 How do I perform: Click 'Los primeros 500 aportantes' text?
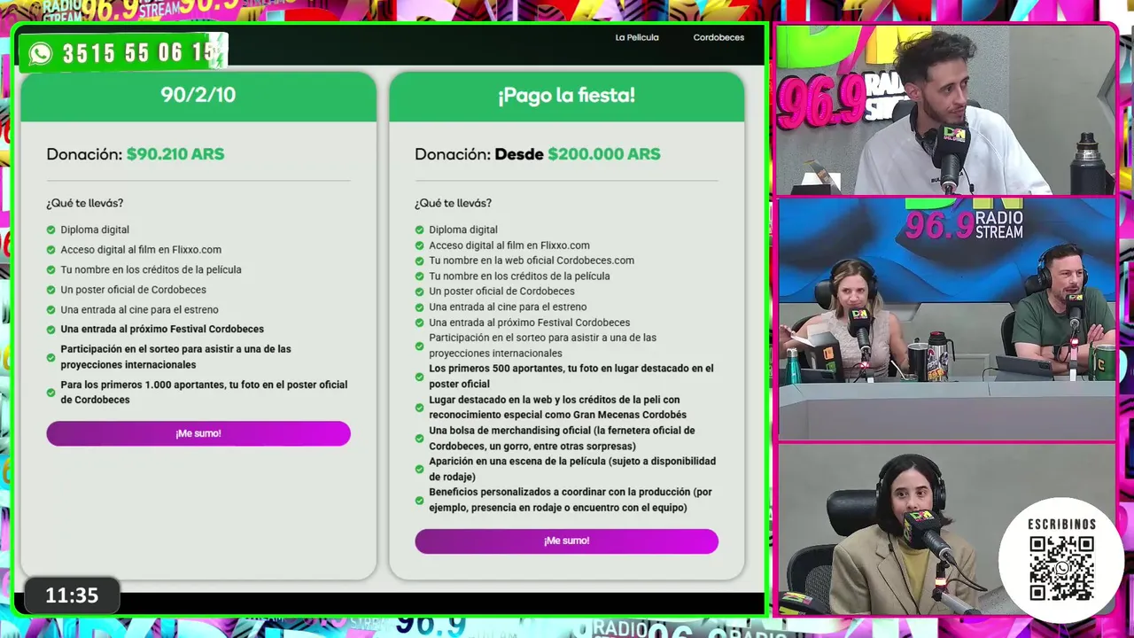click(x=571, y=376)
